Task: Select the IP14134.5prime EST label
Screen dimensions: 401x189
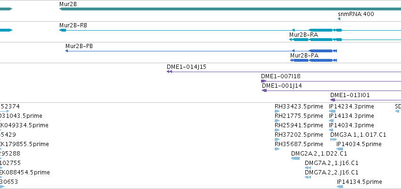Action: (x=360, y=182)
